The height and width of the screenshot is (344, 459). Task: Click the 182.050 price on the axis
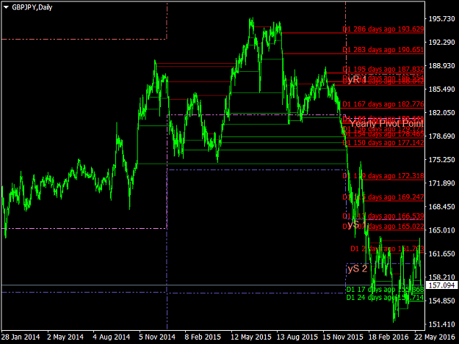[x=441, y=112]
